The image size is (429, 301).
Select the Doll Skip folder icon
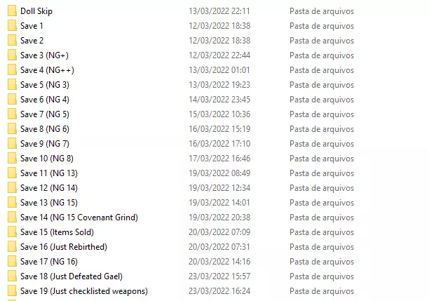(12, 11)
